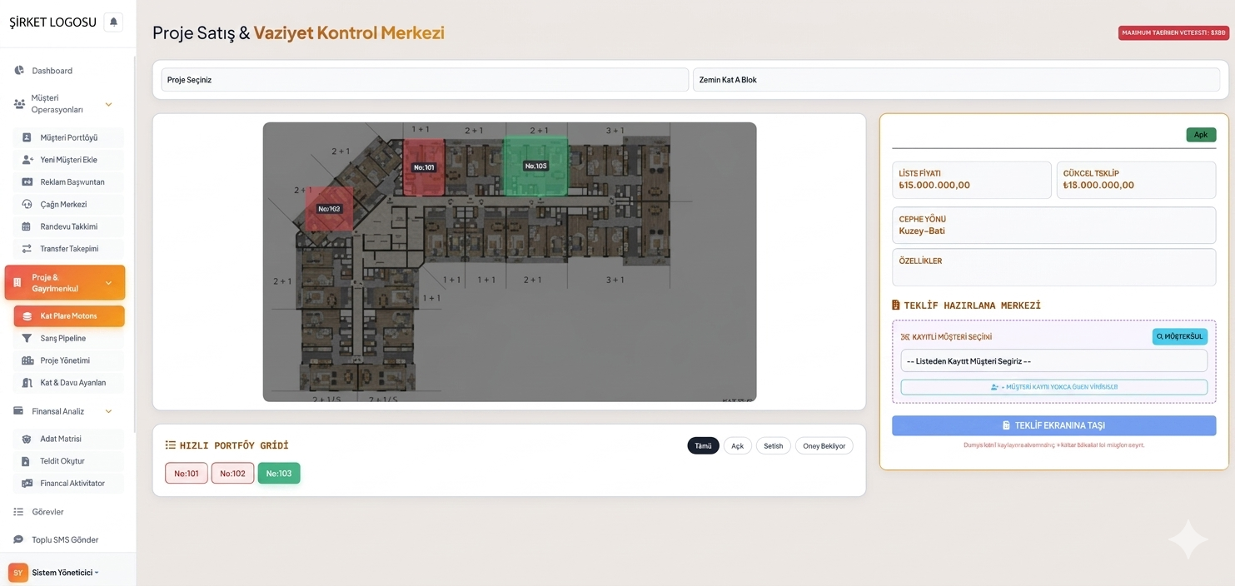The image size is (1235, 586).
Task: Click the green No:103 area on floor plan
Action: [535, 166]
